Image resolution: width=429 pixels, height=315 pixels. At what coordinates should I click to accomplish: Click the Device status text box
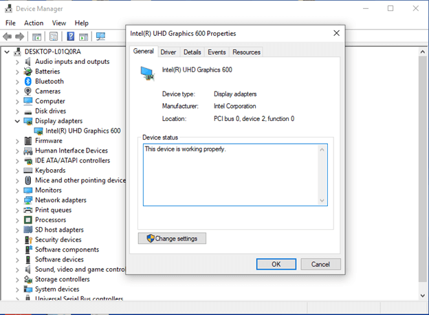click(x=235, y=175)
